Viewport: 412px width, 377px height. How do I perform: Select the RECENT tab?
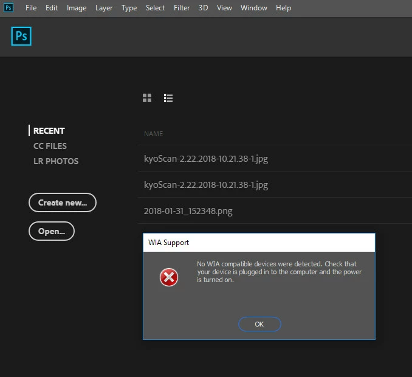click(x=49, y=131)
